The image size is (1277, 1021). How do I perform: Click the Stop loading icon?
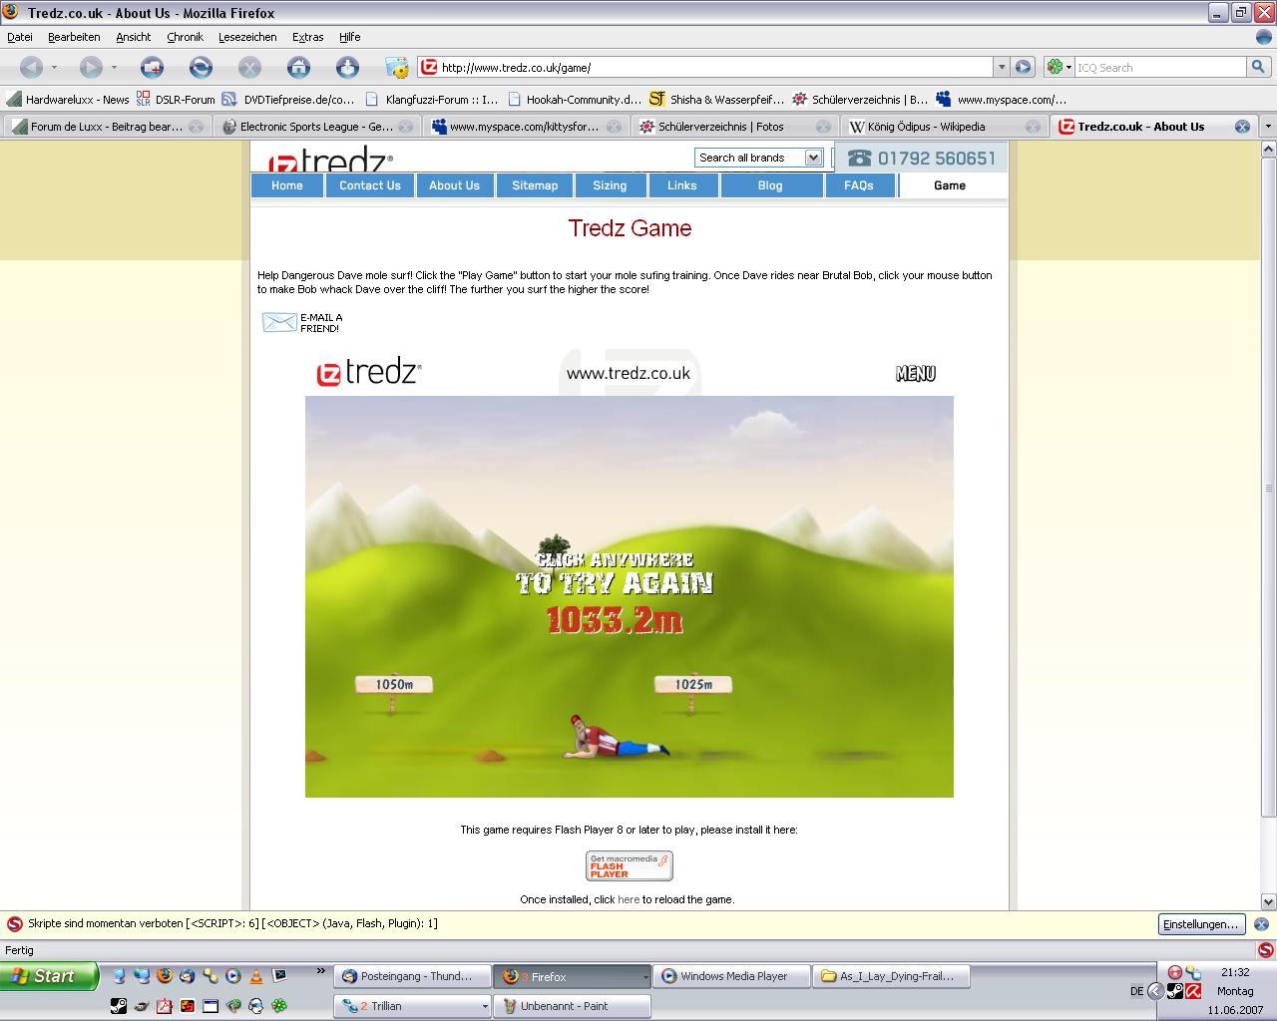coord(249,67)
